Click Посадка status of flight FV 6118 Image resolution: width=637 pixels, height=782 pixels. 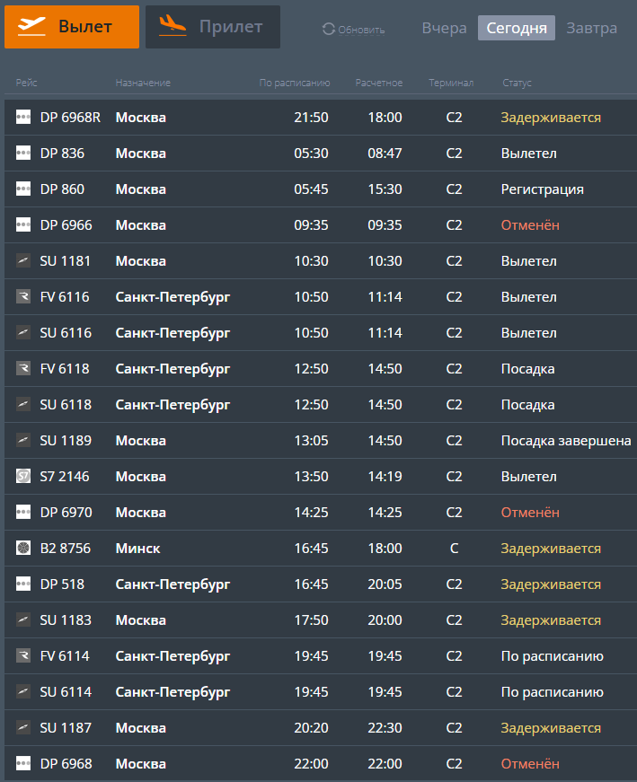coord(527,369)
